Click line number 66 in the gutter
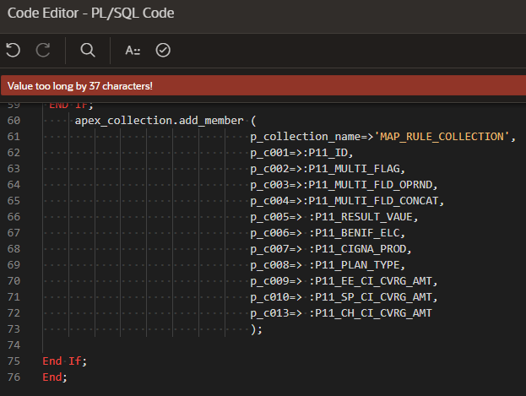This screenshot has height=396, width=526. pyautogui.click(x=14, y=217)
